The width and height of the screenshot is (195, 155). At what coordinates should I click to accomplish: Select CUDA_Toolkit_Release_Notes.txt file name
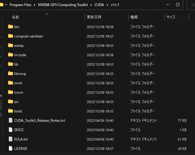pyautogui.click(x=40, y=121)
